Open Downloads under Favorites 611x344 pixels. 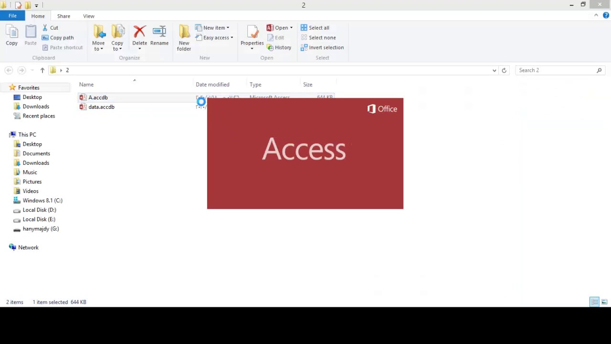point(36,107)
